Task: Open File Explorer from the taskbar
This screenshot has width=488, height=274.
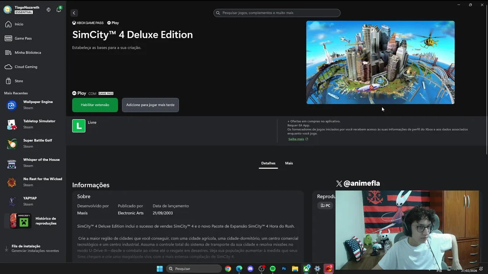Action: coord(295,269)
